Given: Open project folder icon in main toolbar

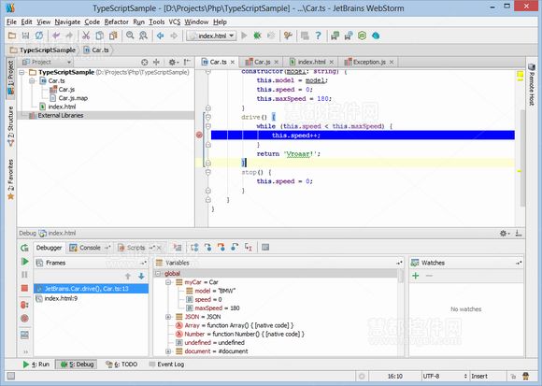Looking at the screenshot, I should pyautogui.click(x=12, y=36).
